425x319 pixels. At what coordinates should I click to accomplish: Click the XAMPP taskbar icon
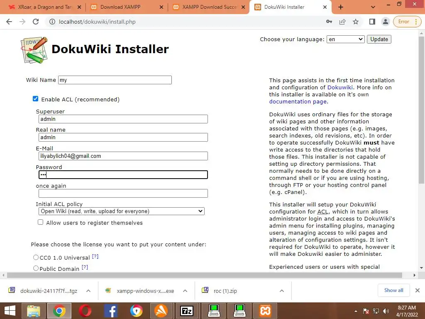265,311
